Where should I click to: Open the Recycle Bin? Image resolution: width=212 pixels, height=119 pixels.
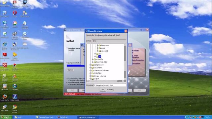pyautogui.click(x=5, y=35)
